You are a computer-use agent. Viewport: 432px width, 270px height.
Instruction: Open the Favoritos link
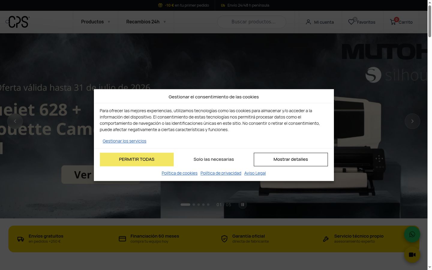click(366, 22)
